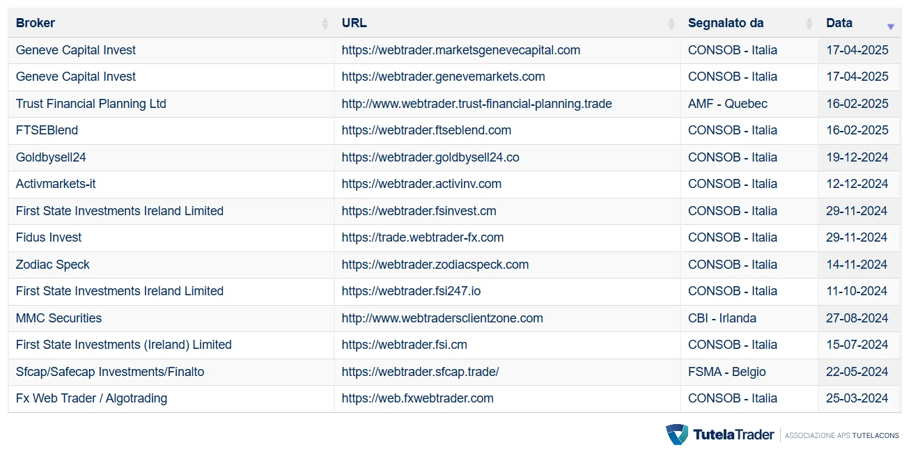Select Fidus Invest broker name

[x=49, y=237]
